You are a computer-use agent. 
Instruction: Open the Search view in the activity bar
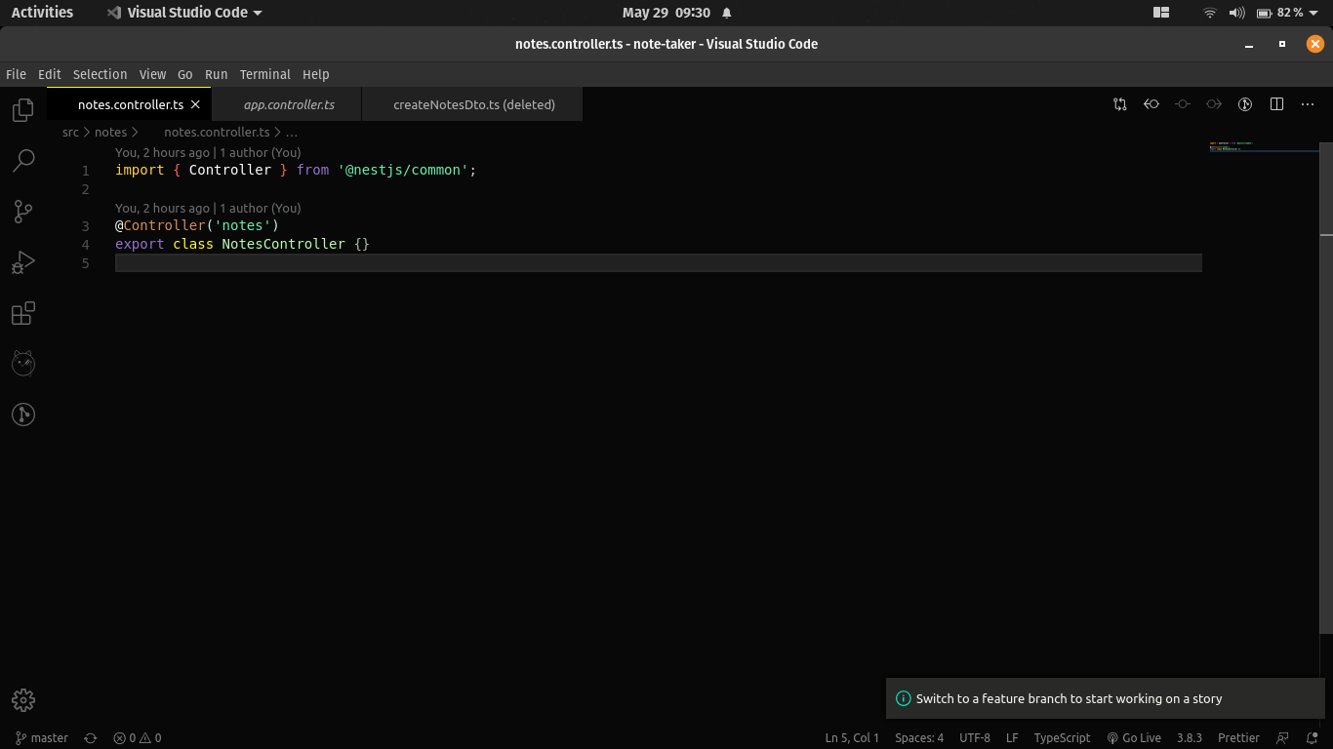click(22, 160)
